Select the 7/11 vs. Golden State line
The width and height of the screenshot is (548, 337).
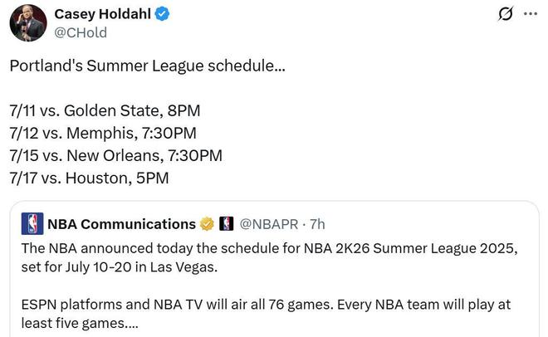(105, 110)
